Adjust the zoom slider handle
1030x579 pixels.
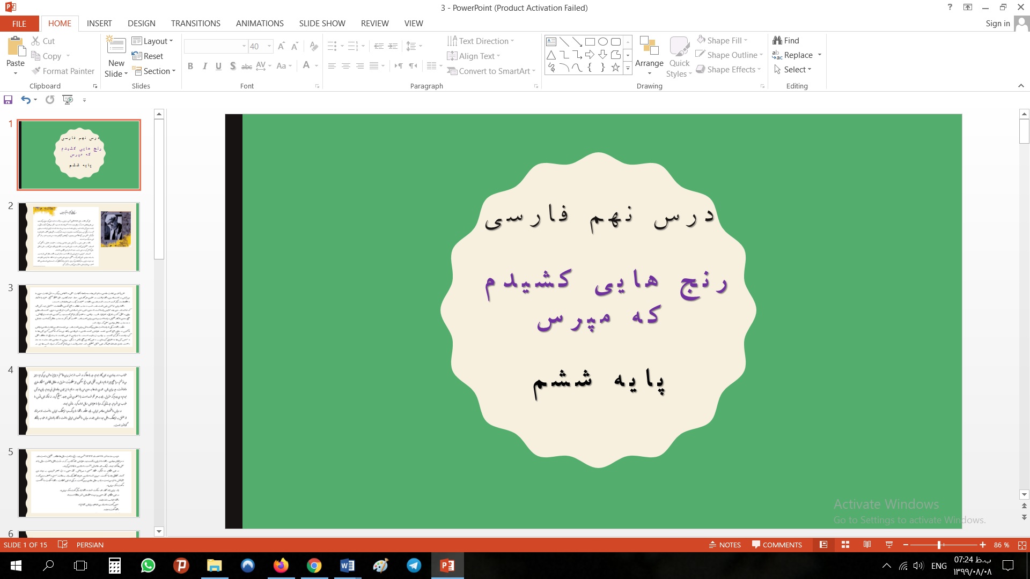pyautogui.click(x=939, y=545)
